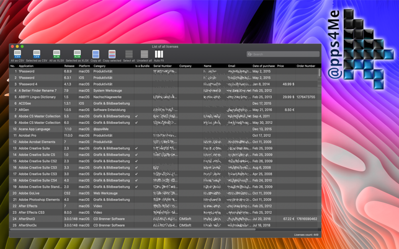Click the System Werkzeuge category cell

coord(107,90)
